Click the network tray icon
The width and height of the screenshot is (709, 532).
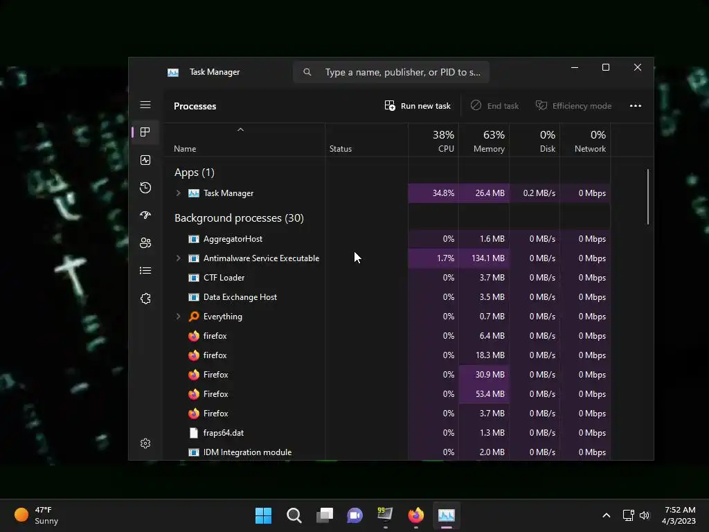pos(628,515)
